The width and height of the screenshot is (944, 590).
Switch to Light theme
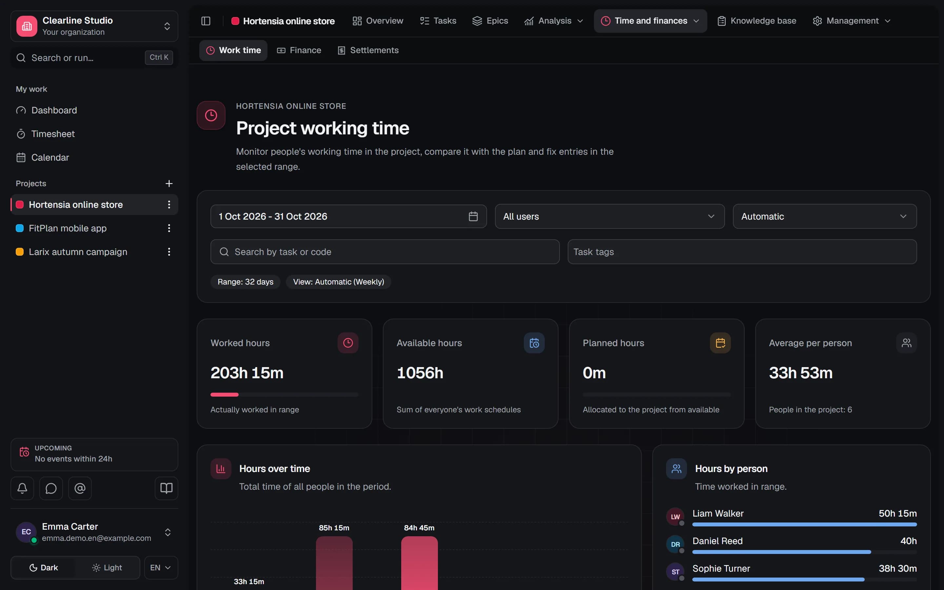point(107,568)
